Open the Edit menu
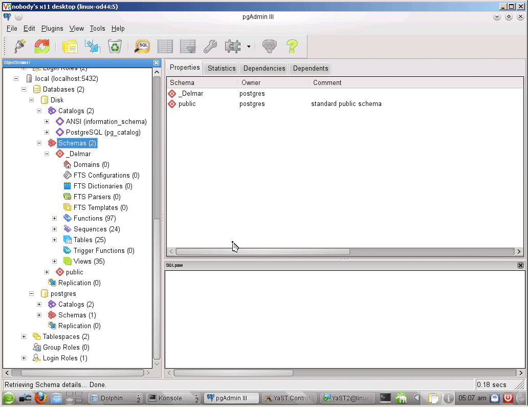 coord(29,28)
